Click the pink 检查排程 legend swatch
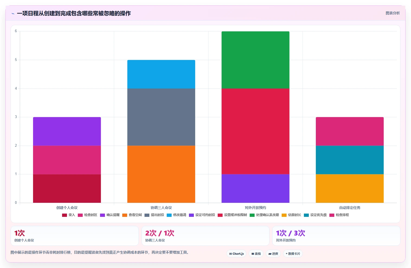 (x=332, y=215)
